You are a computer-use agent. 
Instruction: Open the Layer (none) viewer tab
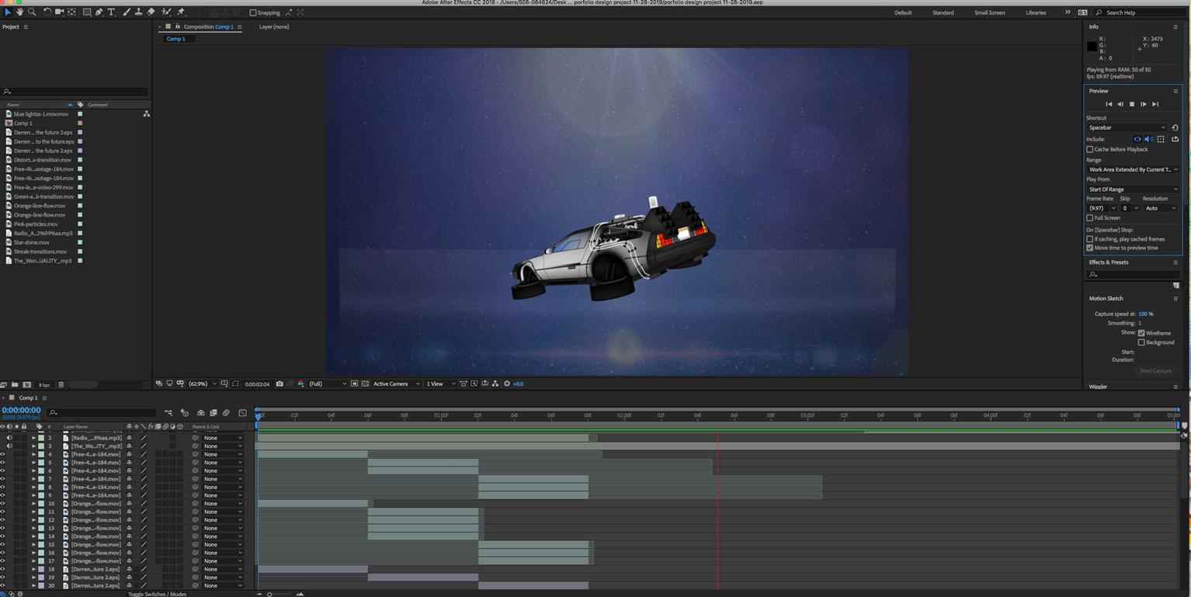point(274,27)
